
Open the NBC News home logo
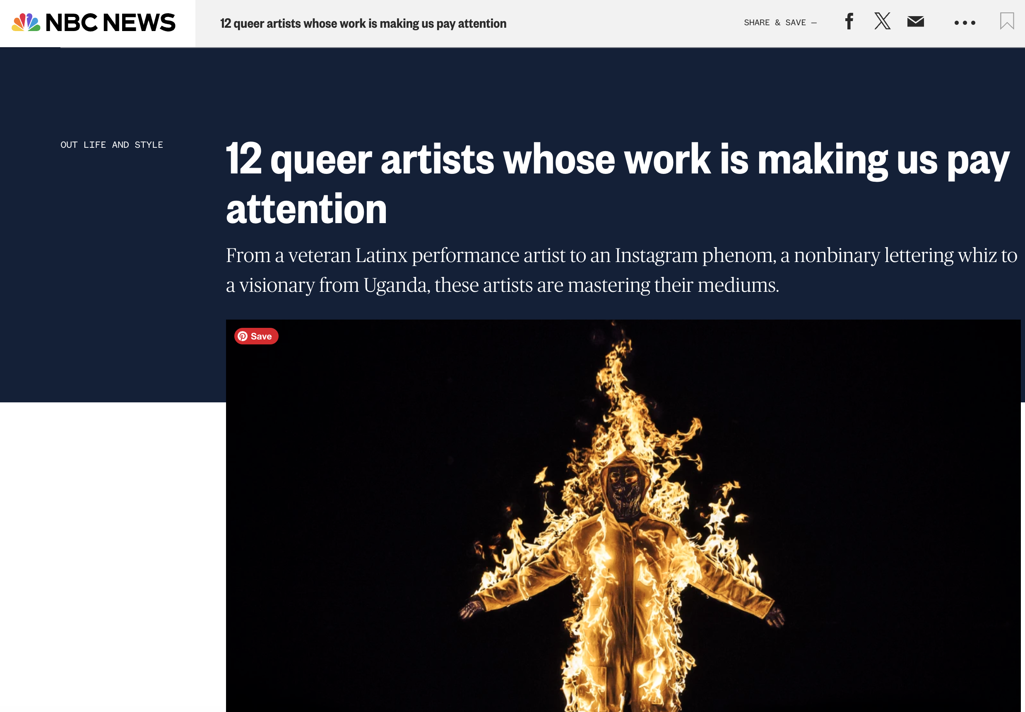point(94,23)
